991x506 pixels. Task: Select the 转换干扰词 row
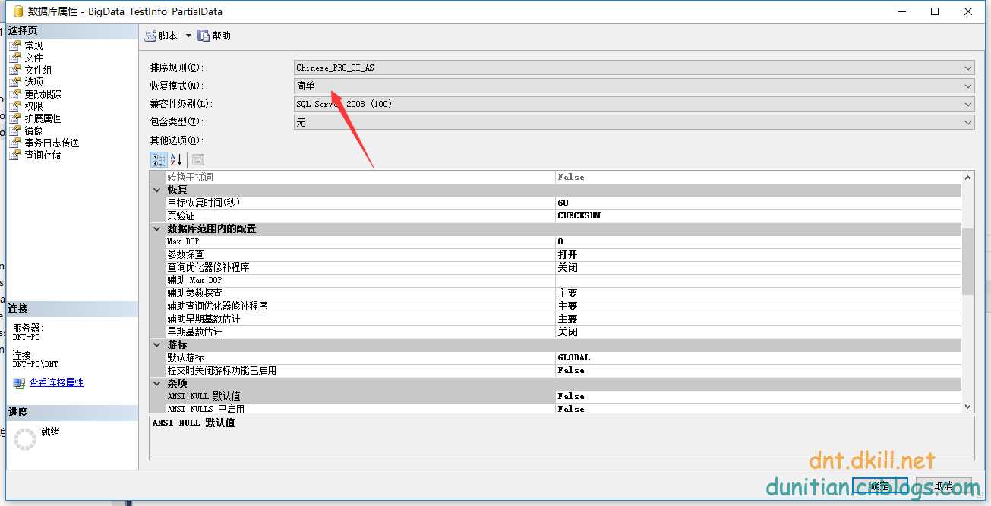563,177
